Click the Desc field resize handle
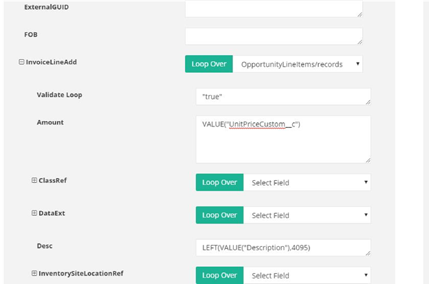The height and width of the screenshot is (284, 429). (368, 253)
